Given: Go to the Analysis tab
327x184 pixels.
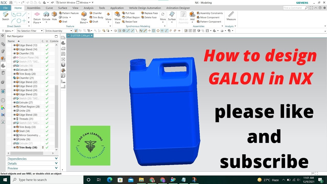Looking at the screenshot, I should [89, 8].
